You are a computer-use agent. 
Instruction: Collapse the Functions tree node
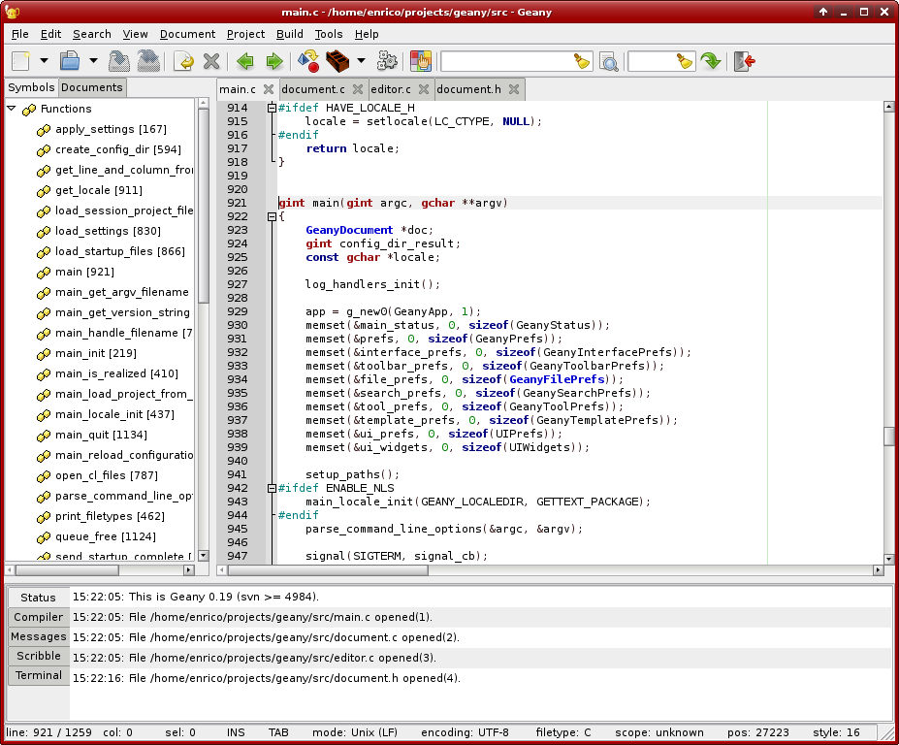point(13,109)
